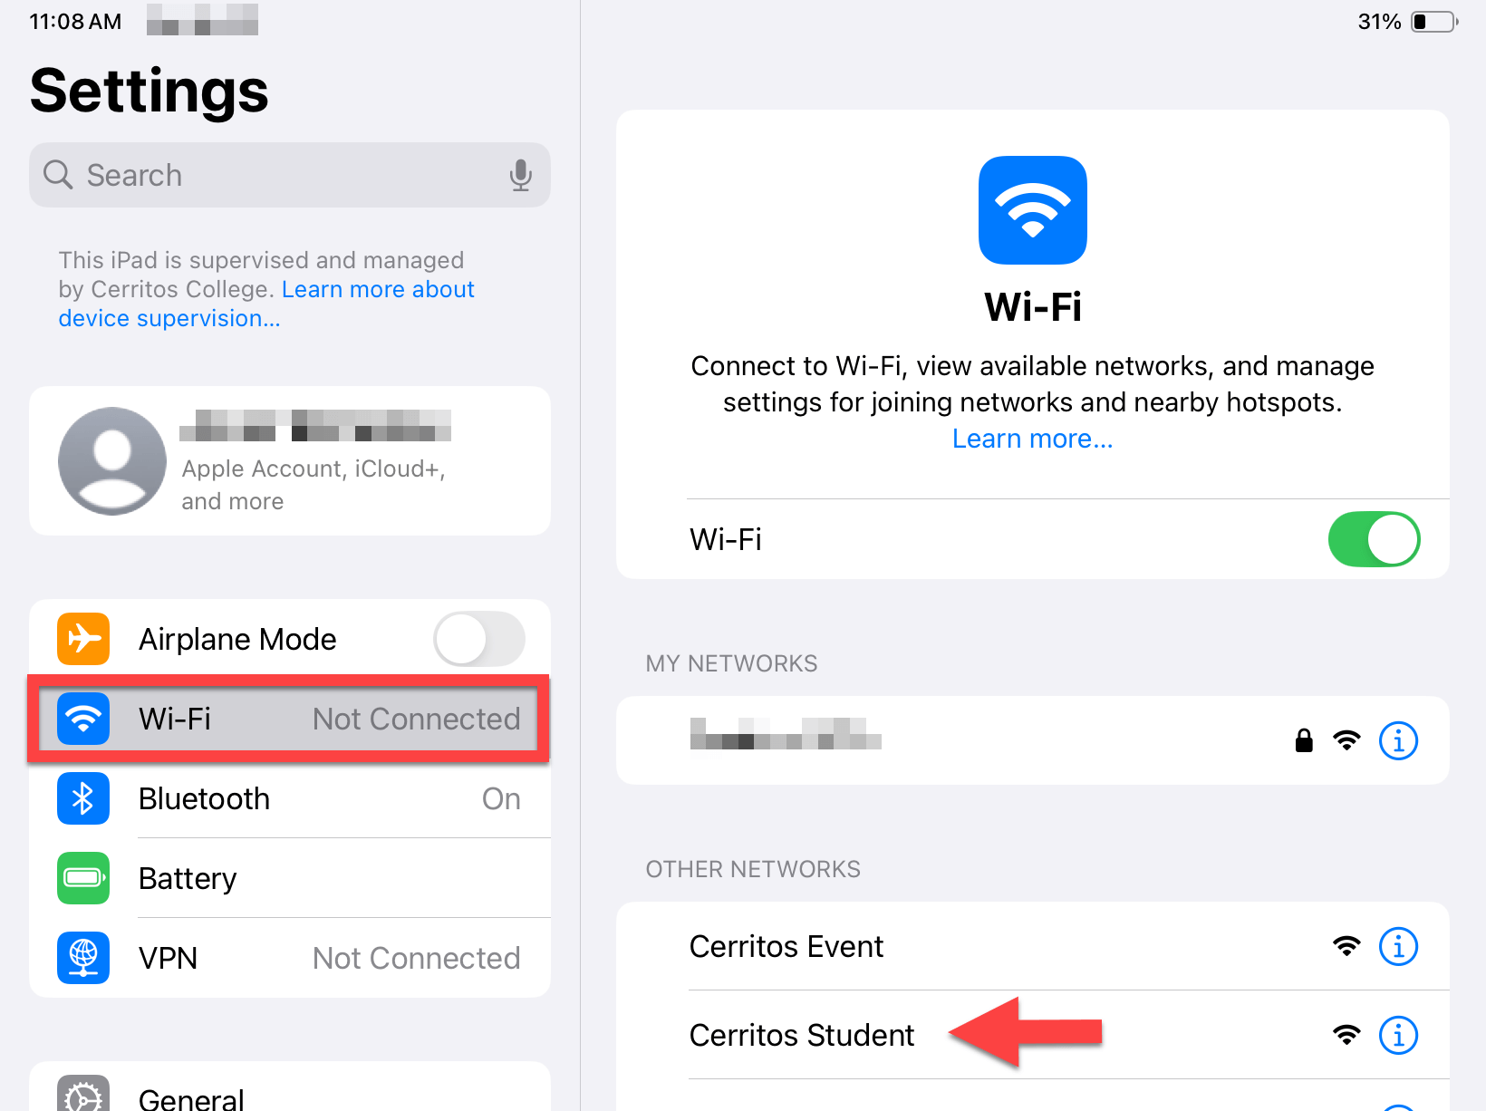Select the Wi-Fi icon in the sidebar
1486x1111 pixels.
[82, 719]
